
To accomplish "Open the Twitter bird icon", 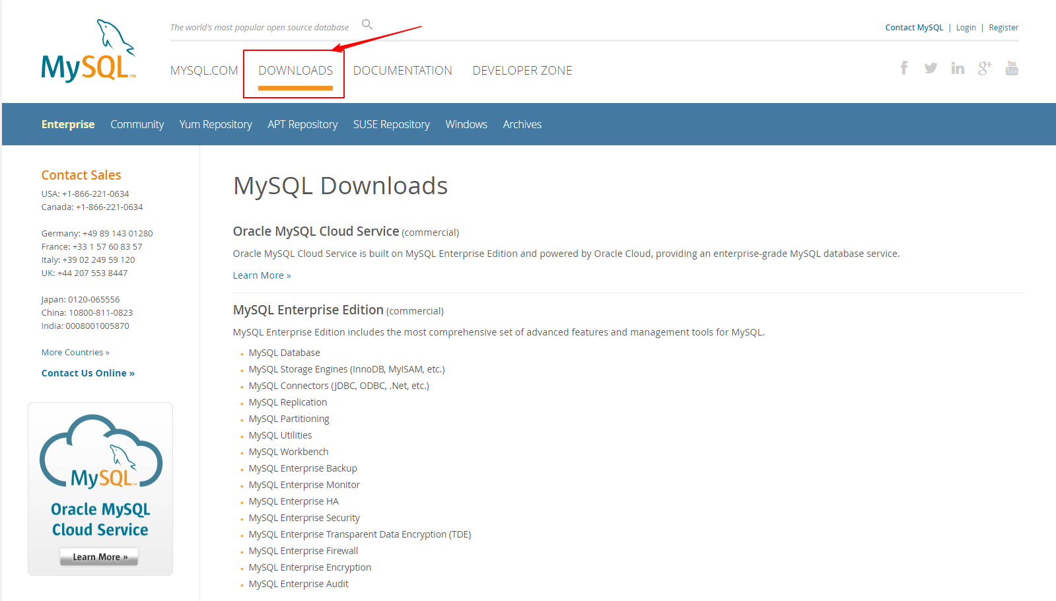I will pos(931,68).
